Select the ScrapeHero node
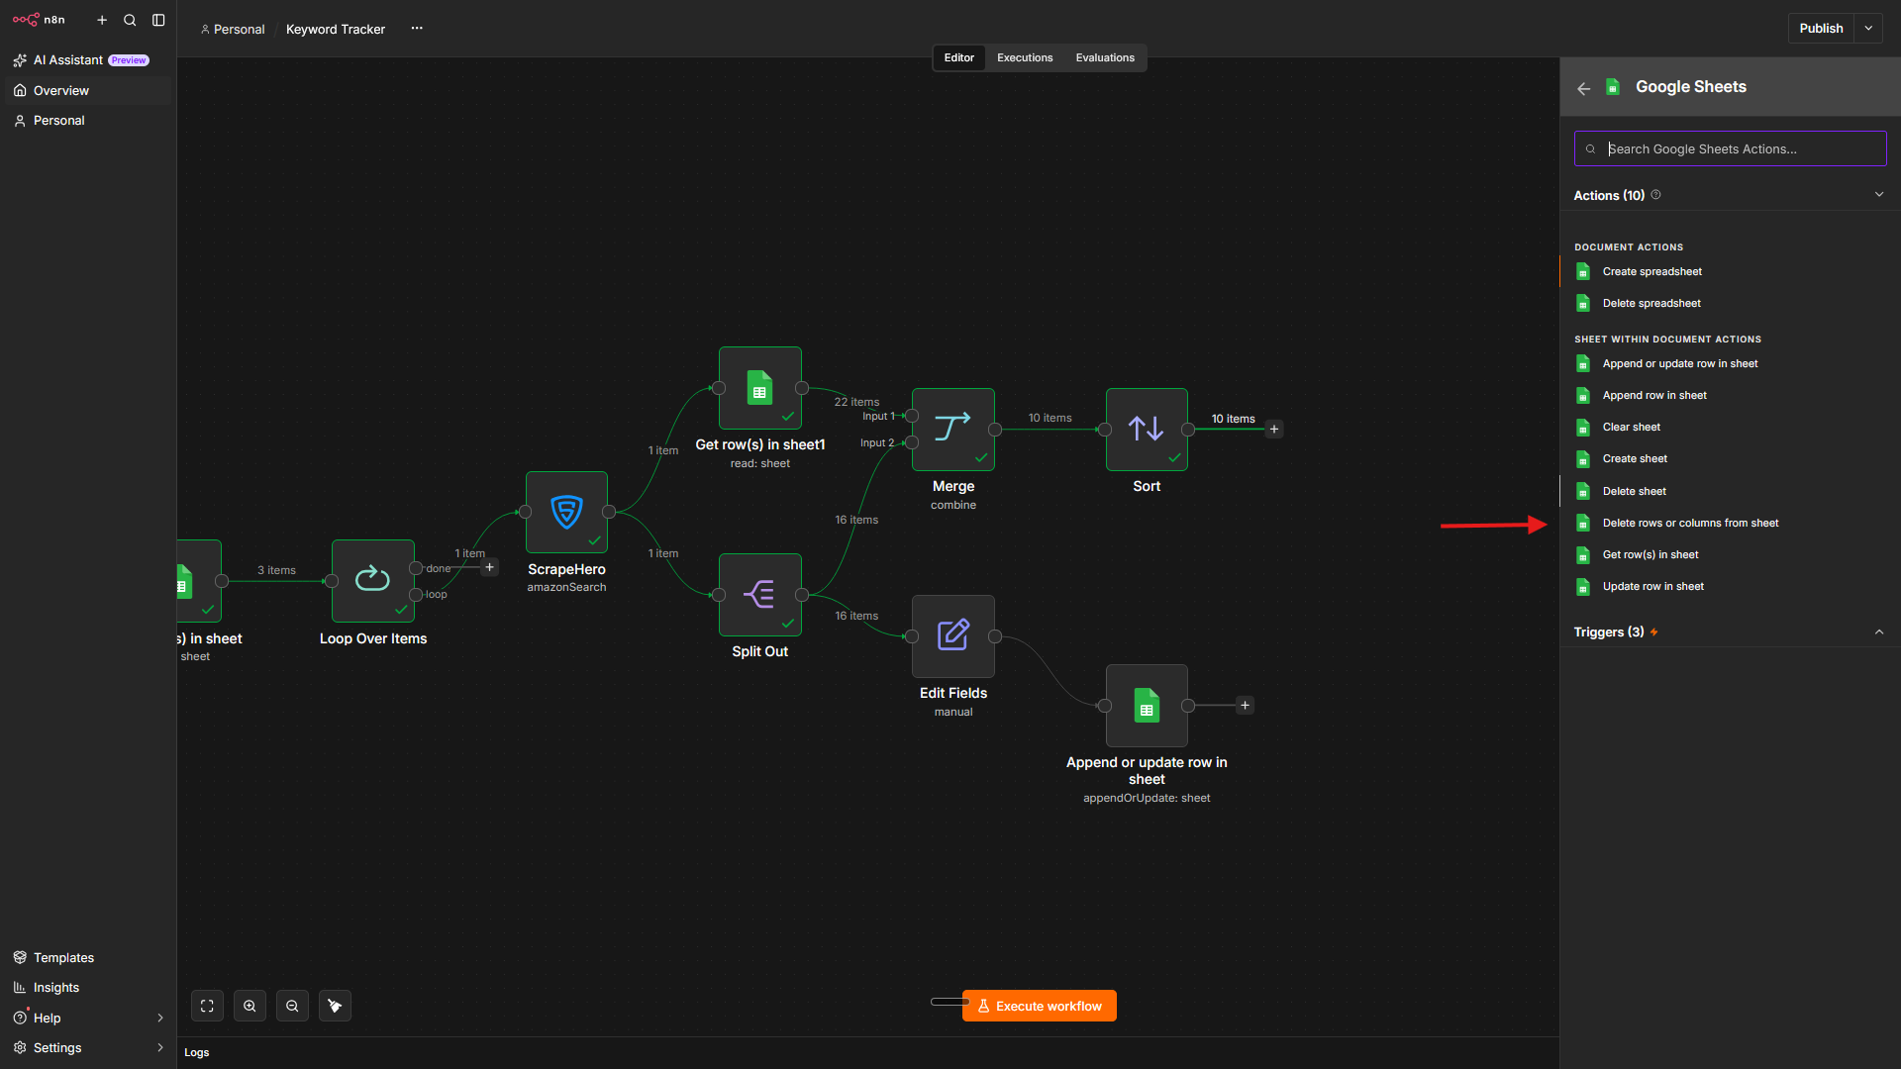This screenshot has height=1069, width=1901. 566,512
